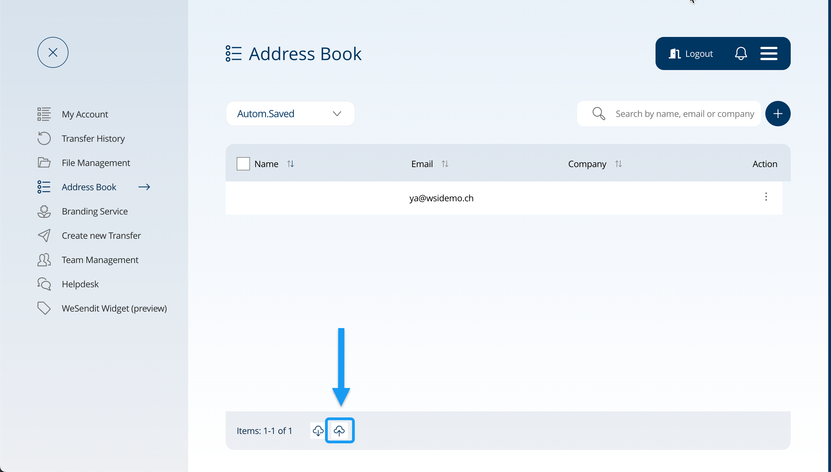The height and width of the screenshot is (472, 831).
Task: Sort by Company column arrows
Action: pyautogui.click(x=618, y=164)
